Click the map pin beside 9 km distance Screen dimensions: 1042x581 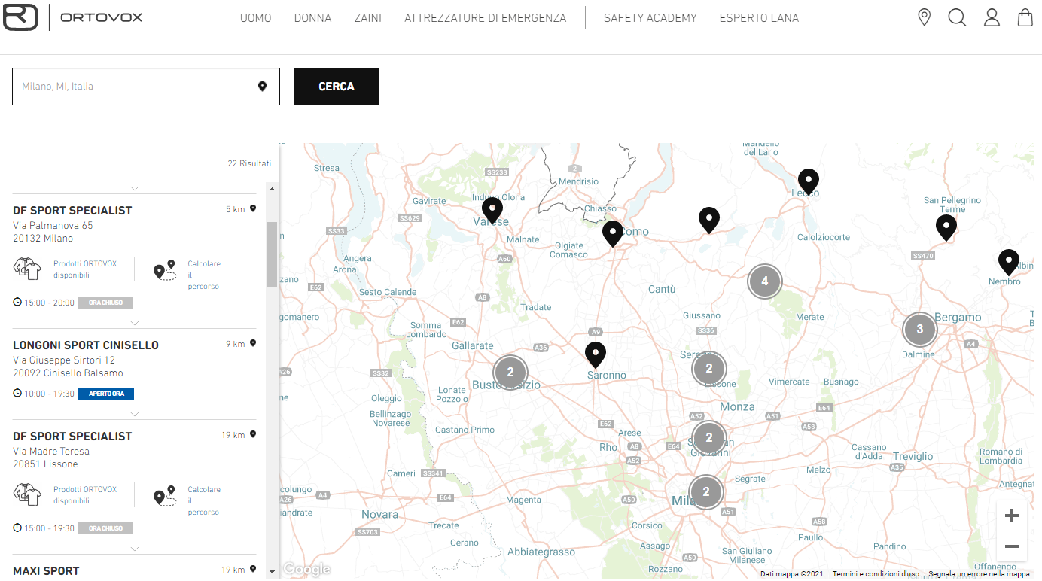click(253, 343)
